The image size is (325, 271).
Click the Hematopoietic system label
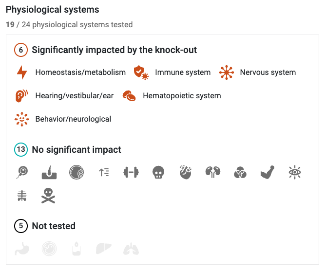[182, 96]
